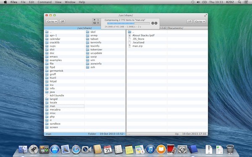Click the folder icon next to terminfo

(x=88, y=42)
